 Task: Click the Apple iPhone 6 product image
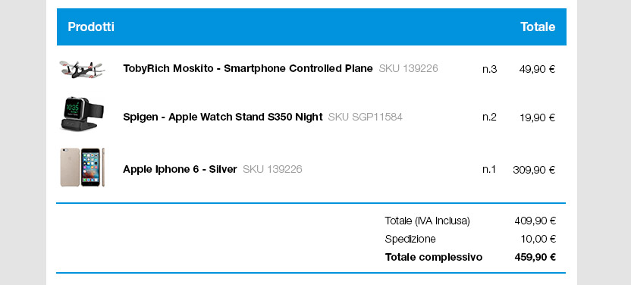pyautogui.click(x=82, y=168)
